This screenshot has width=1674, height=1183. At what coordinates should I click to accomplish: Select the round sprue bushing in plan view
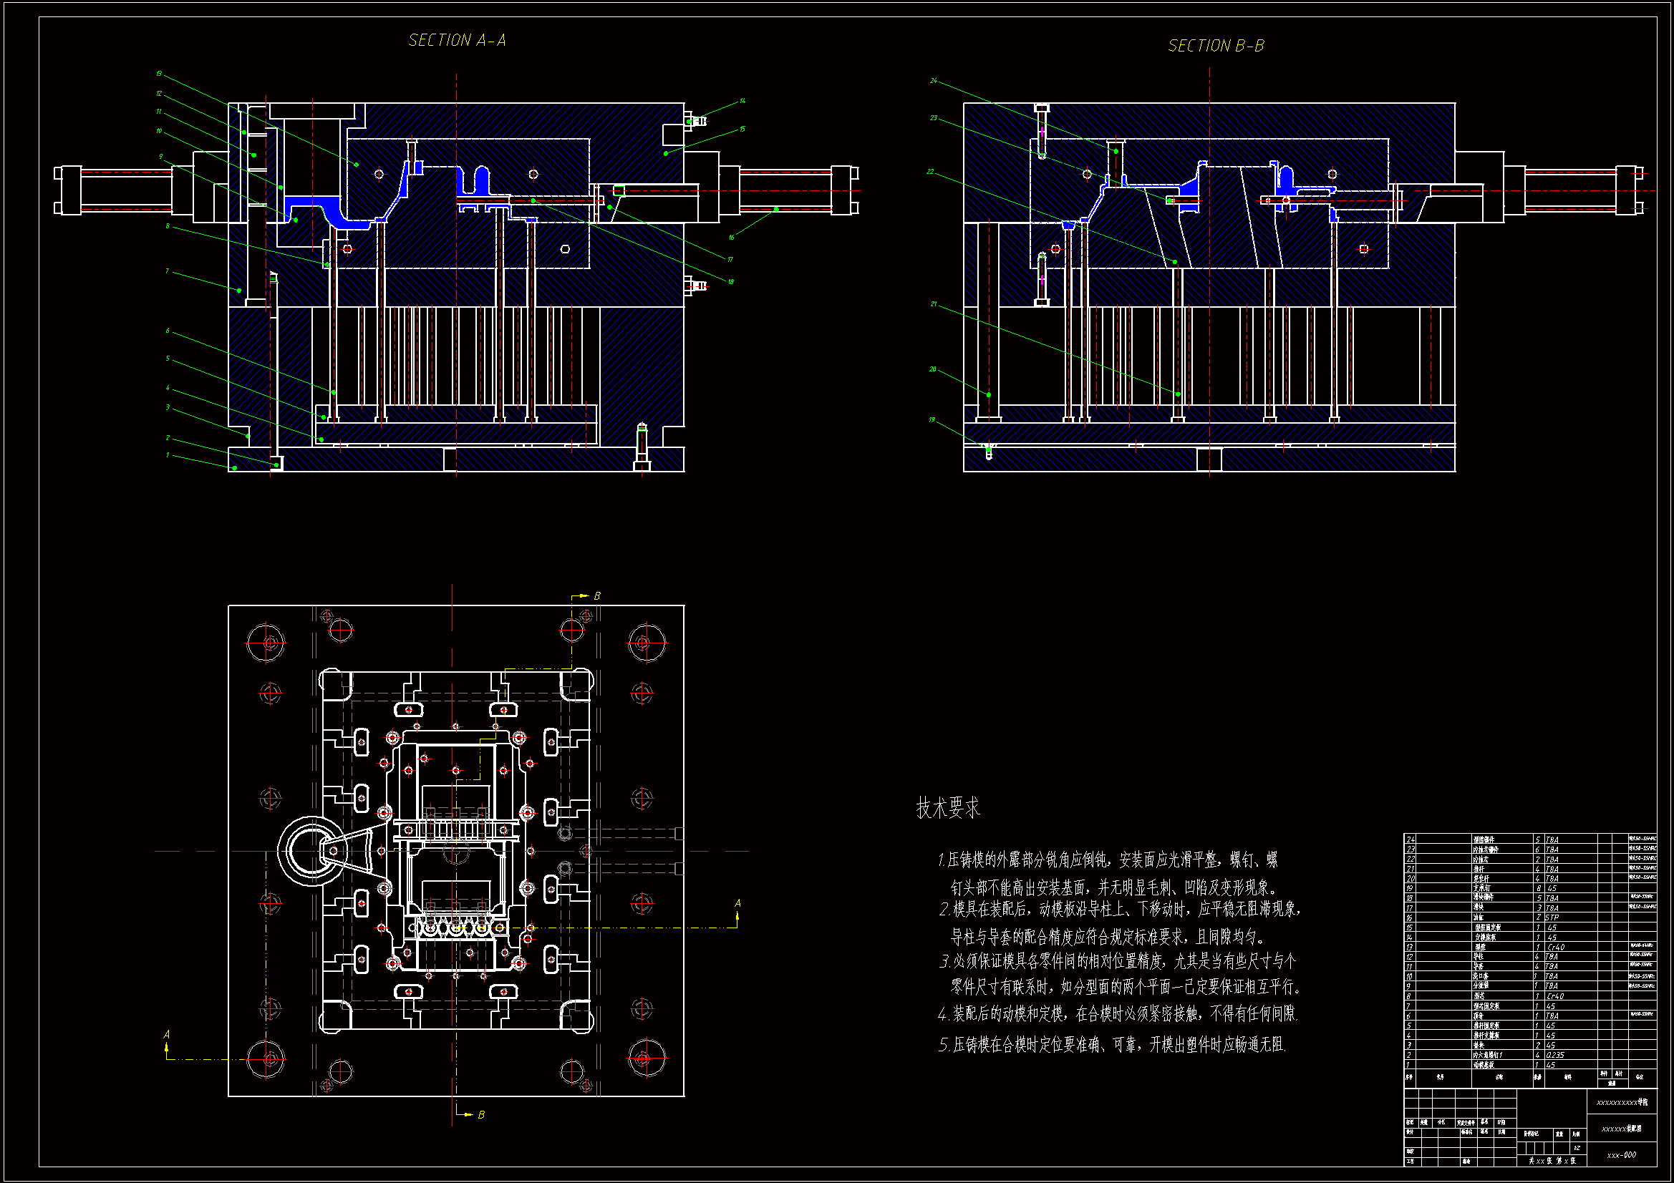tap(311, 851)
